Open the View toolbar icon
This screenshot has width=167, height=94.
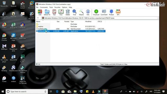(x=61, y=12)
